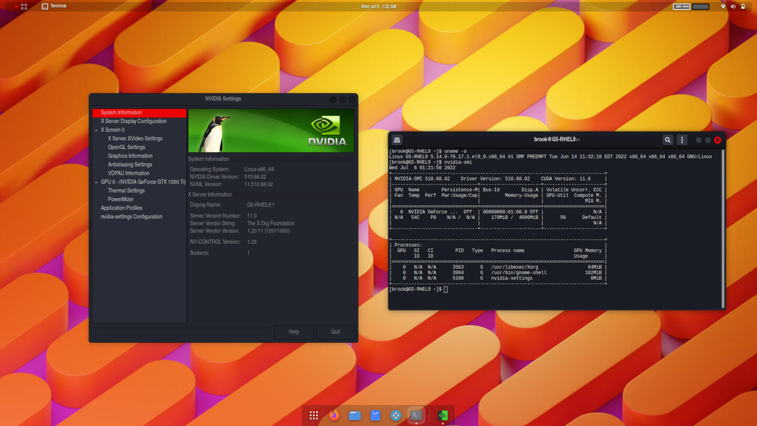757x426 pixels.
Task: Click the NVIDIA penguin banner image
Action: click(x=271, y=130)
